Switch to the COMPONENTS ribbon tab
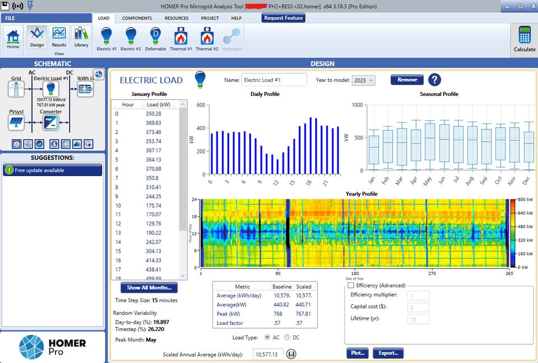This screenshot has height=363, width=538. 137,18
